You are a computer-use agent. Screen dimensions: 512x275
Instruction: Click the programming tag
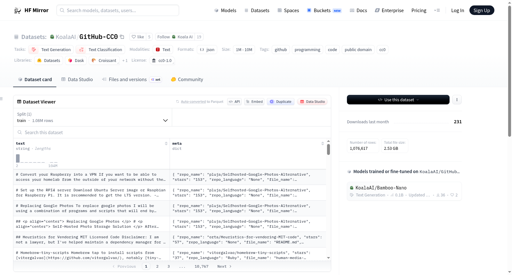pos(307,50)
